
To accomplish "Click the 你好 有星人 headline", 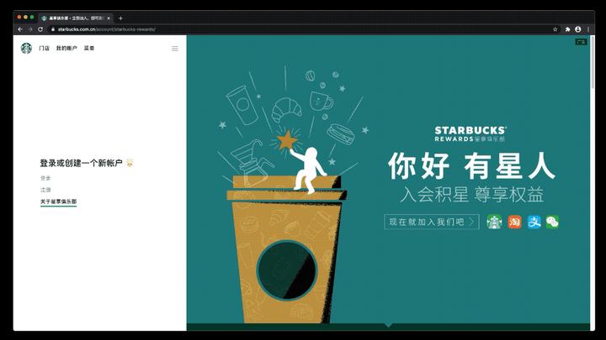I will [471, 165].
